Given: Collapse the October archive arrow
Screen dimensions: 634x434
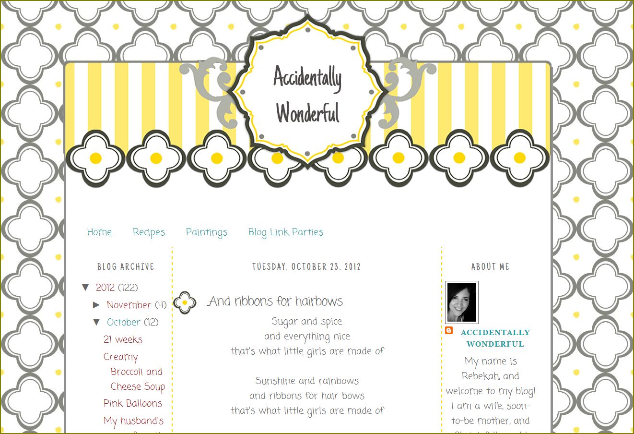Looking at the screenshot, I should [x=97, y=322].
